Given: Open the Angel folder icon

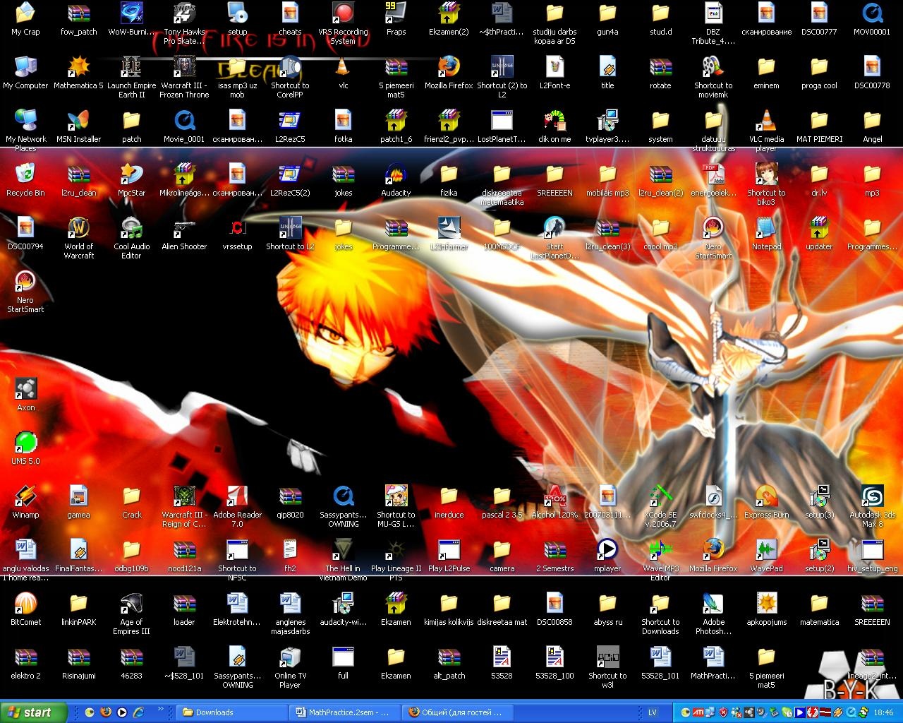Looking at the screenshot, I should click(872, 121).
